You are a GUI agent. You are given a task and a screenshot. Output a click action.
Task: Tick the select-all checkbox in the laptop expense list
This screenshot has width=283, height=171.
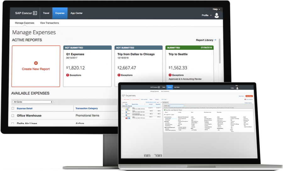coord(122,104)
